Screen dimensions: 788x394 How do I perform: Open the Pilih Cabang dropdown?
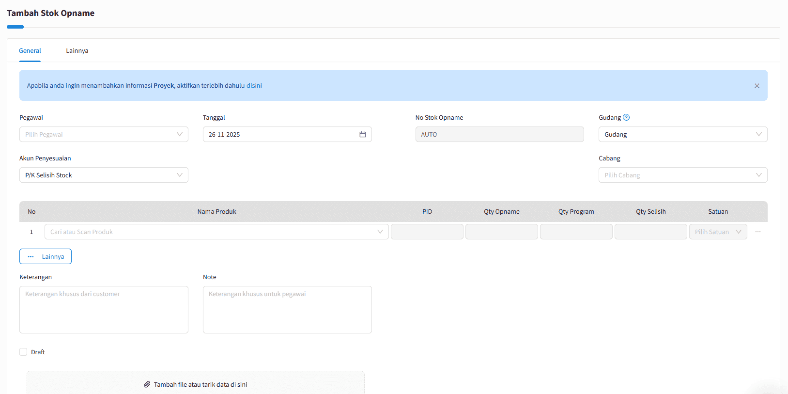pyautogui.click(x=682, y=175)
